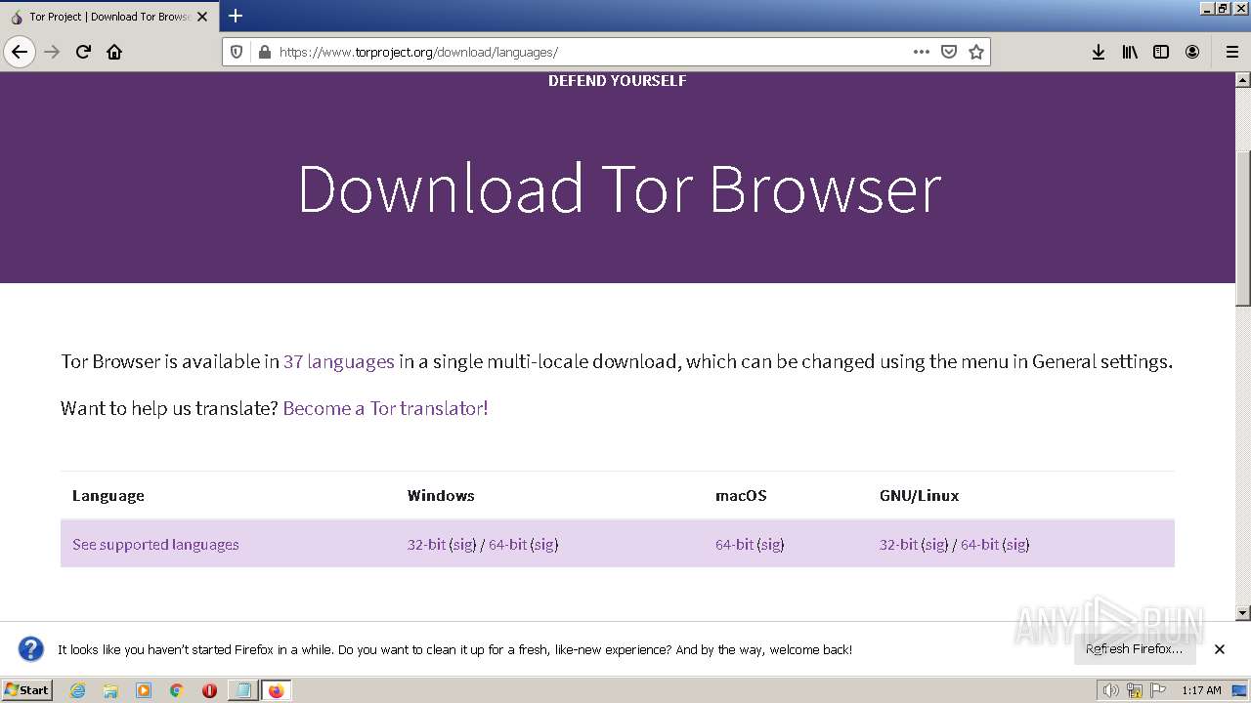Open the Firefox hamburger menu

[1231, 52]
